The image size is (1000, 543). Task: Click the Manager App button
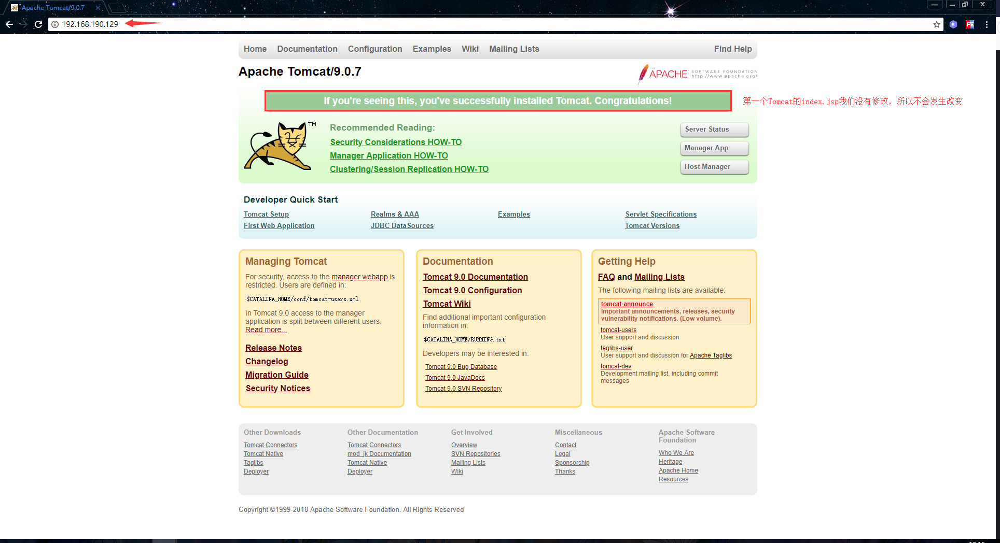(714, 148)
